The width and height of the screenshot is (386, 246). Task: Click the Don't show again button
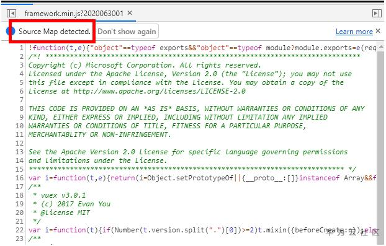point(127,32)
